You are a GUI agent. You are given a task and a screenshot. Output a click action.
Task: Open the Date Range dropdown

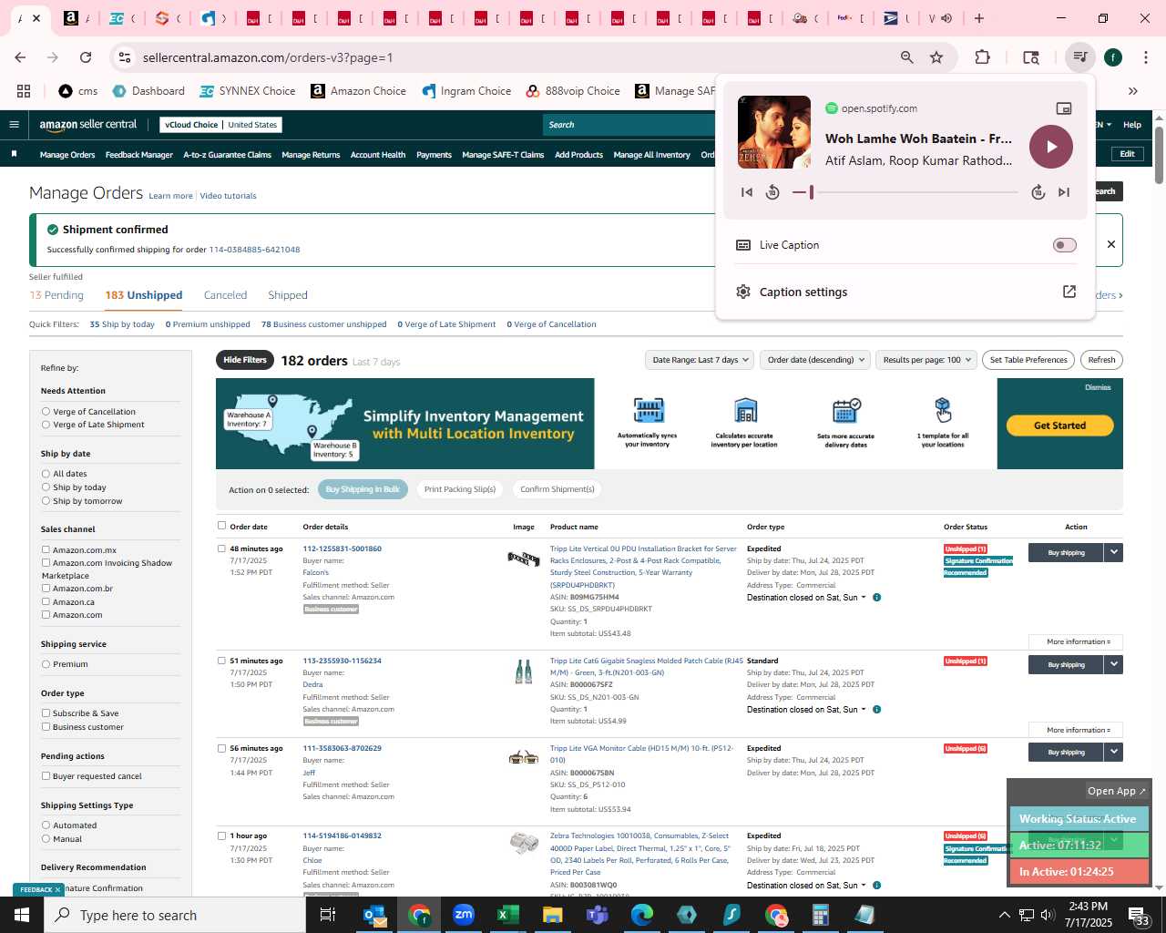click(700, 360)
